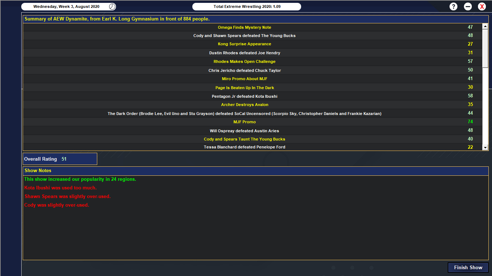Click the scrollbar up arrow in the summary list

tap(485, 26)
